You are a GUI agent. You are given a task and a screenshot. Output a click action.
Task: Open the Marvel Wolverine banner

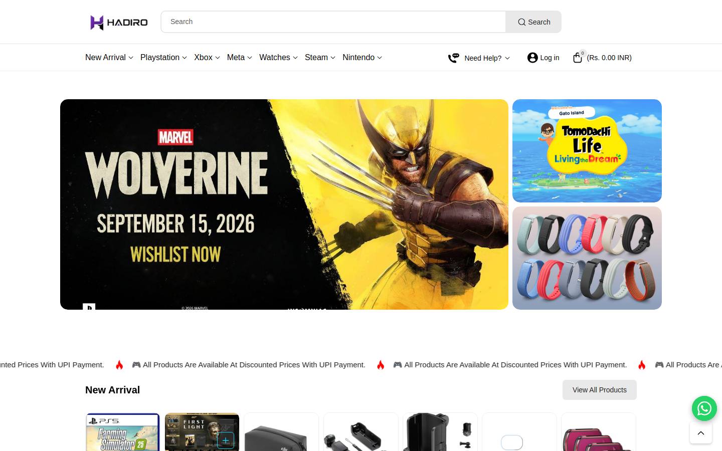click(284, 204)
